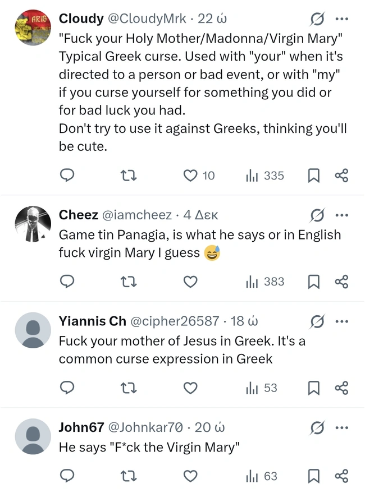The image size is (365, 493).
Task: Open @iamcheez profile handle
Action: (136, 215)
